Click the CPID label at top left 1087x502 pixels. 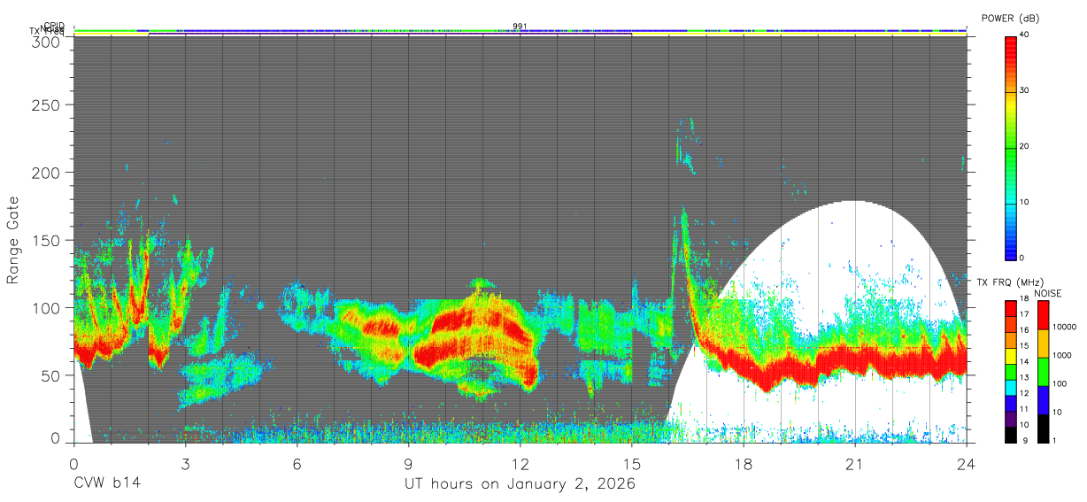click(x=54, y=26)
